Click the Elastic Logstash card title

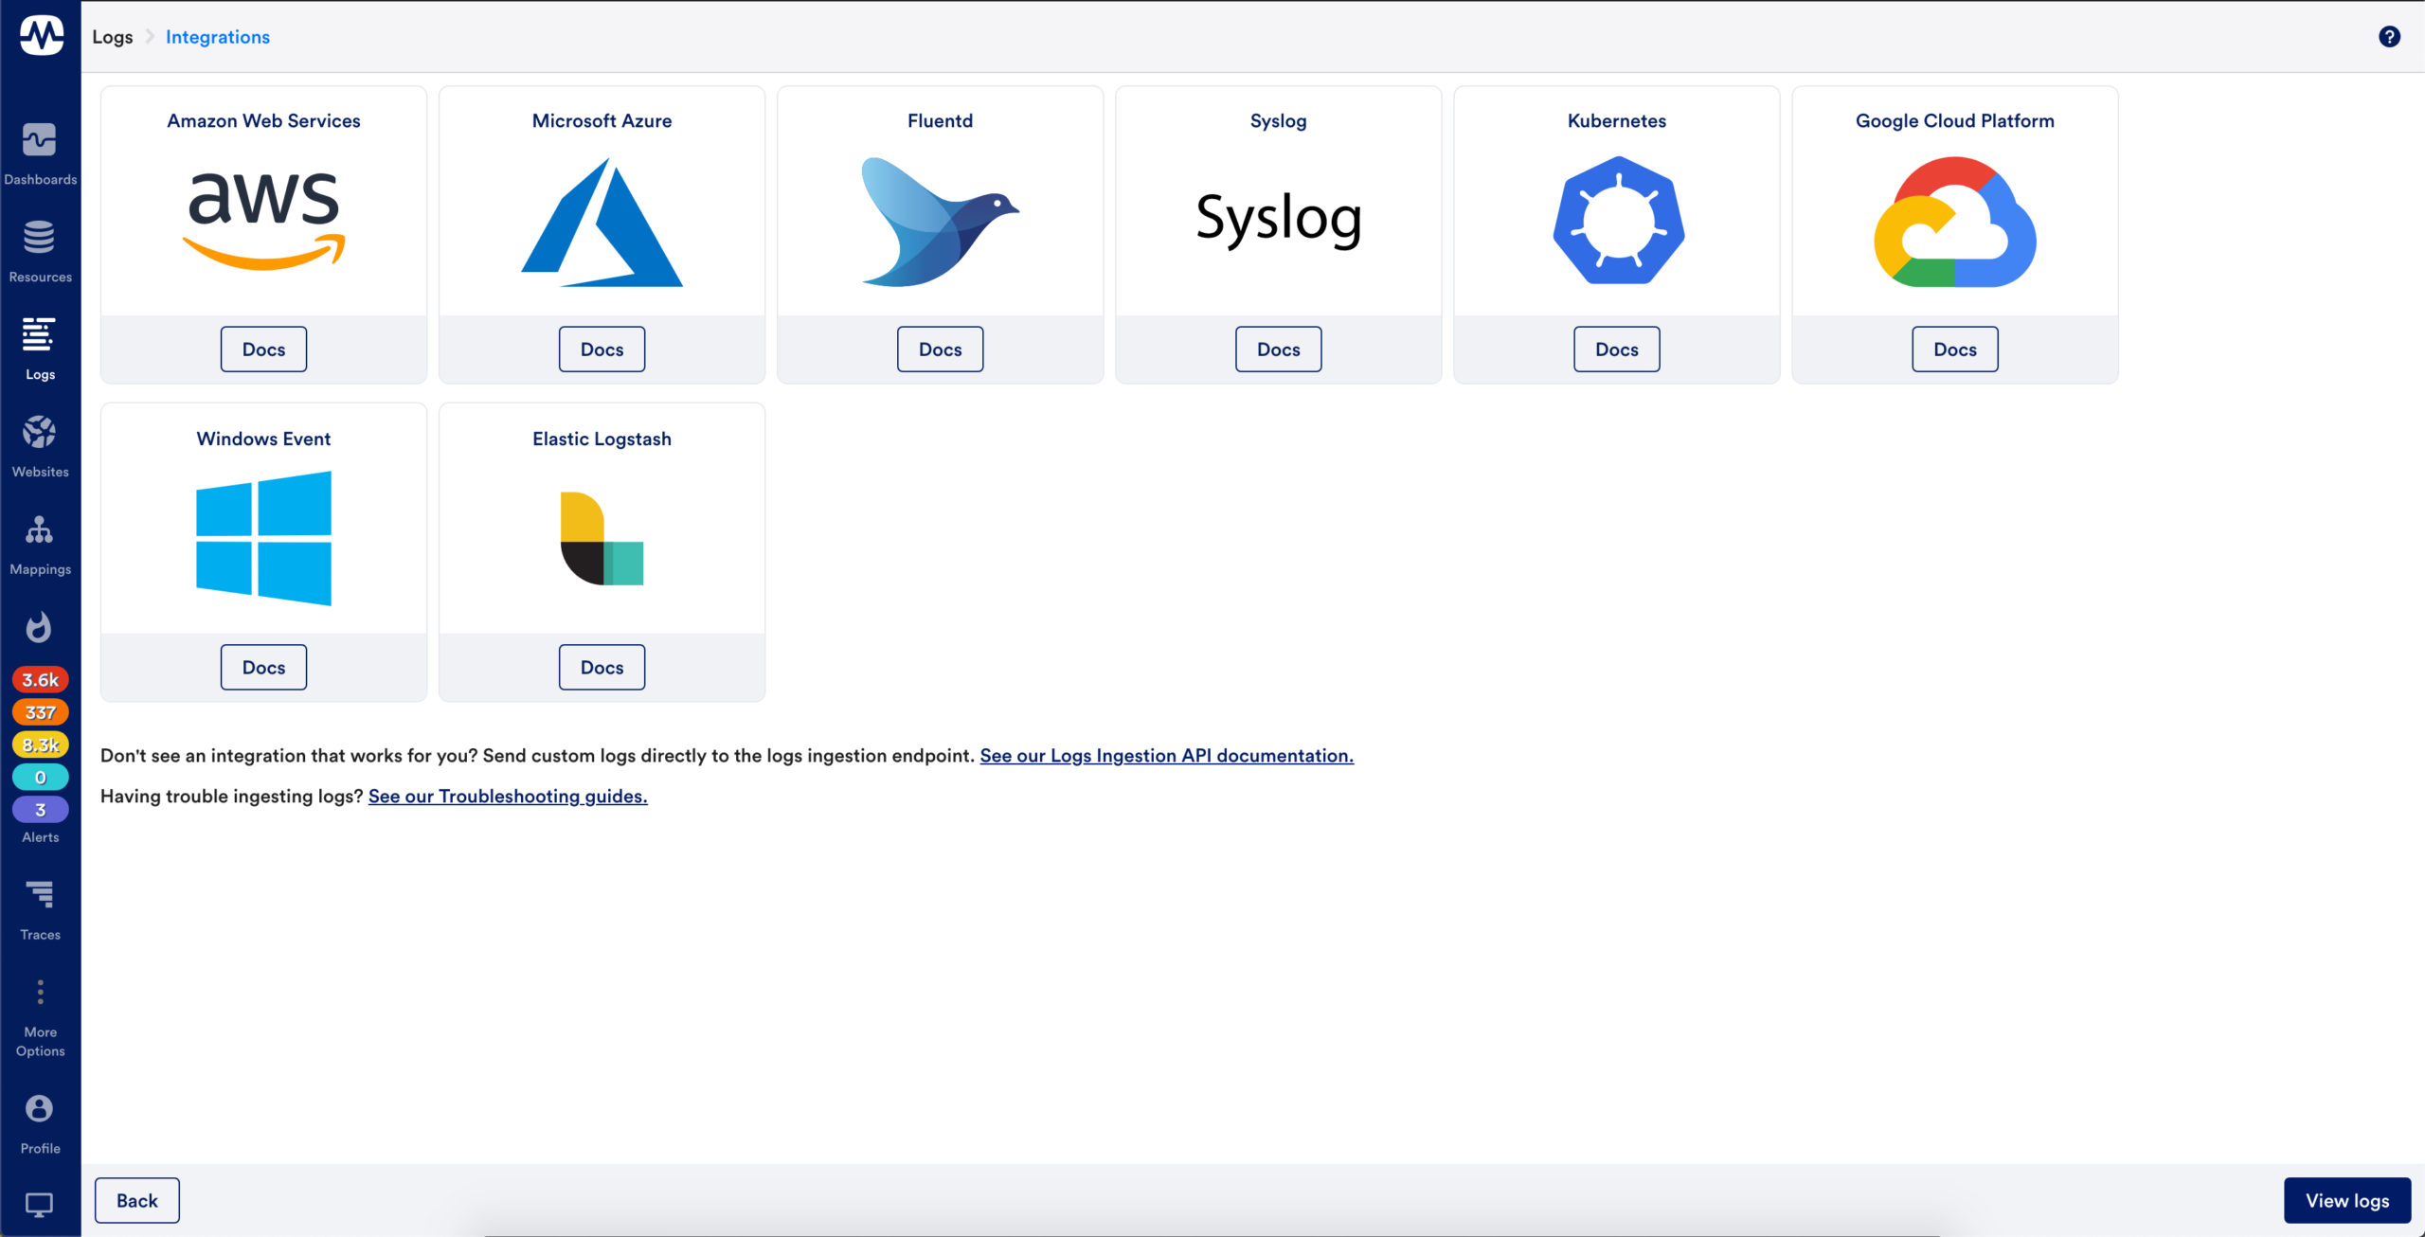pyautogui.click(x=602, y=439)
